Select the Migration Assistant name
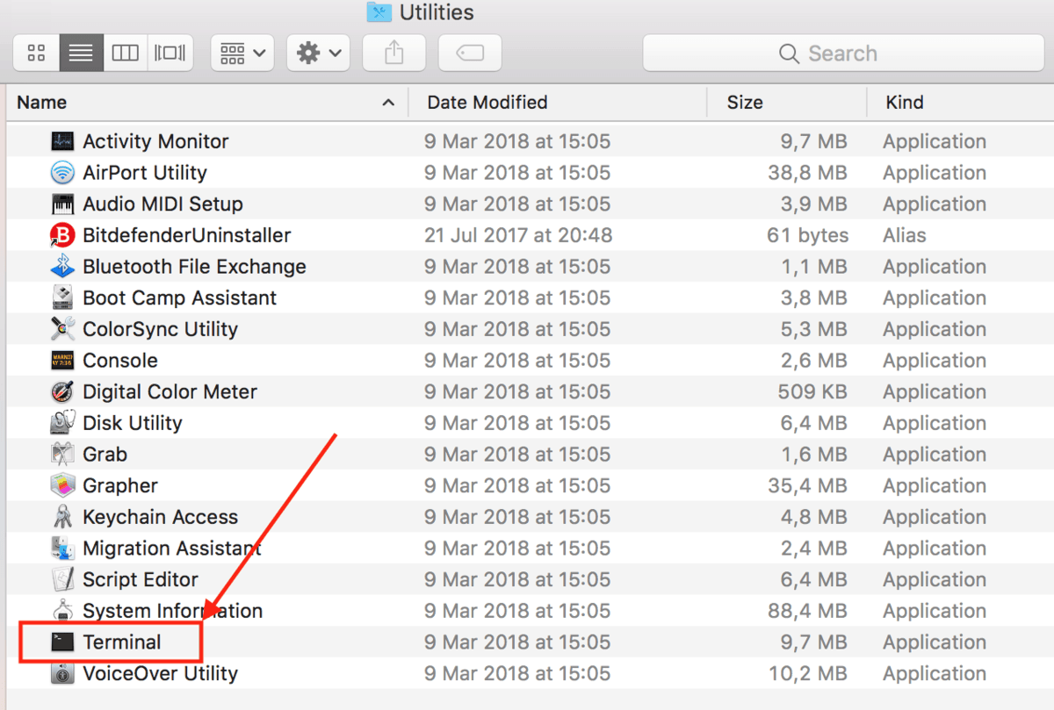Viewport: 1054px width, 710px height. (x=171, y=549)
